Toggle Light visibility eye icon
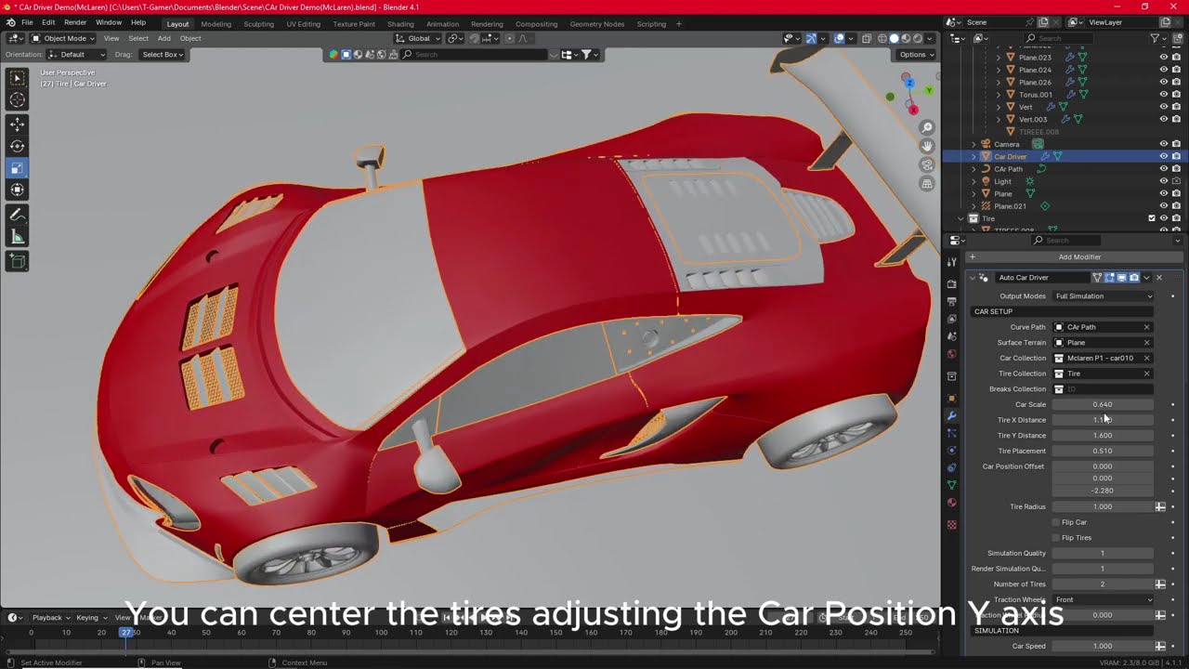The height and width of the screenshot is (669, 1189). tap(1163, 181)
